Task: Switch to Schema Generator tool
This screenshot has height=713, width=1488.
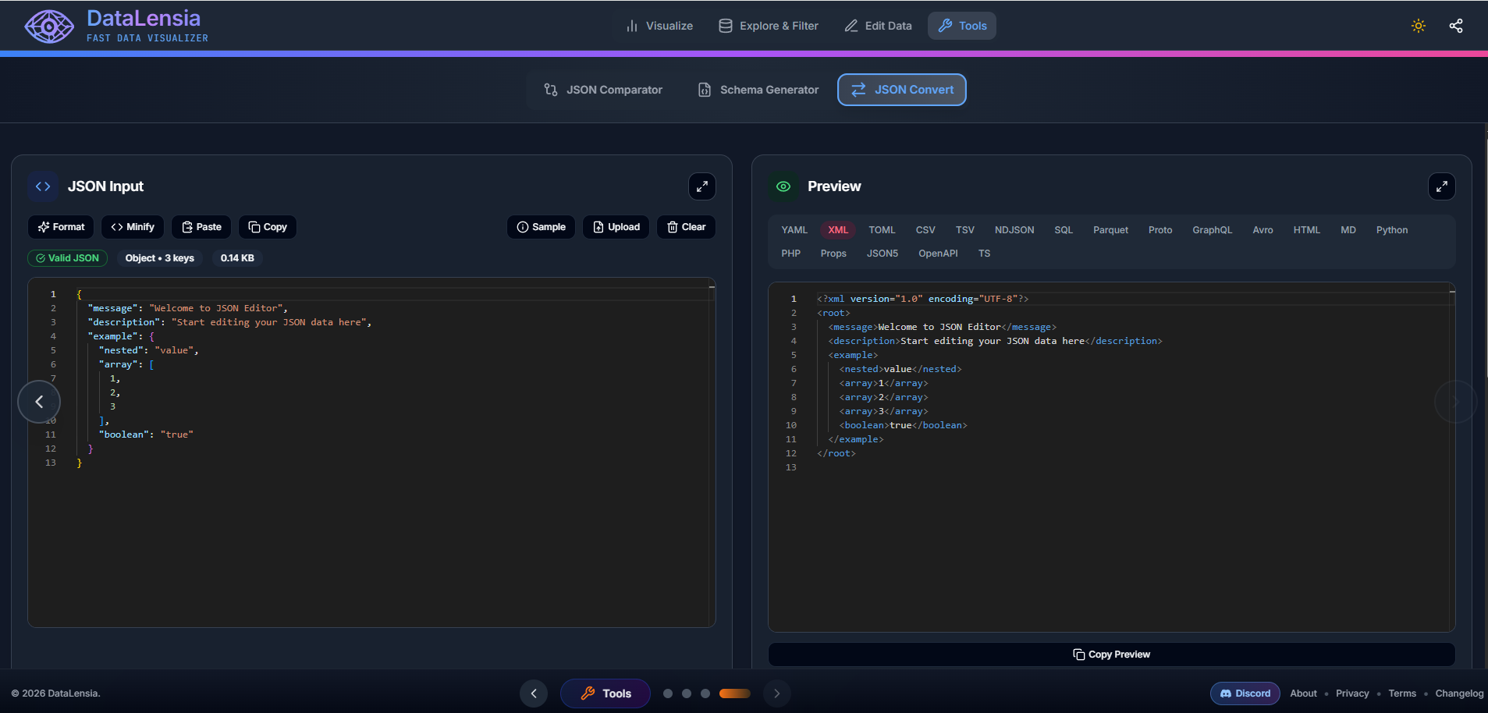Action: [x=758, y=90]
